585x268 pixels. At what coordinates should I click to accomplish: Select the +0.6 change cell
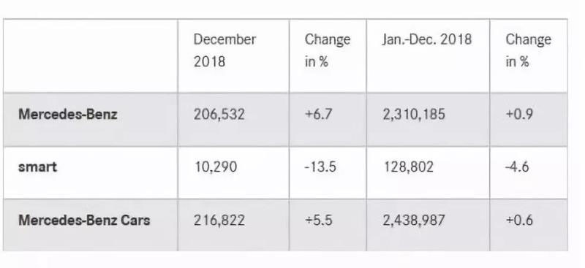pos(519,220)
